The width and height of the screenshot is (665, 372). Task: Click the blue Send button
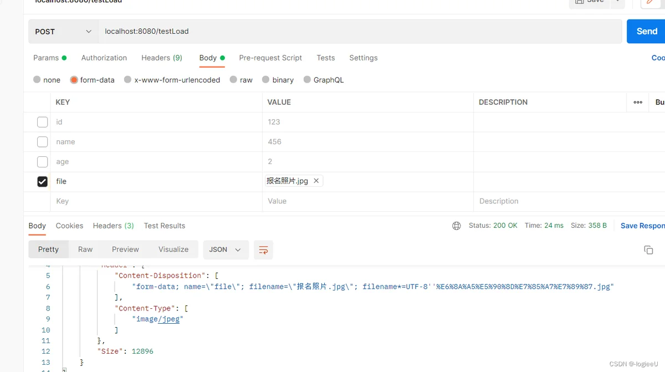point(646,32)
